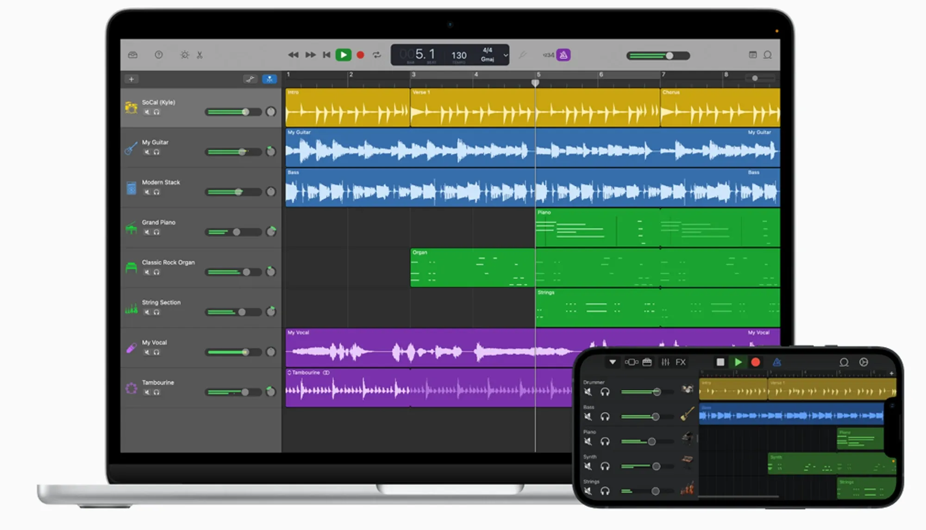
Task: Select the Verse 1 drummer region
Action: pos(535,107)
